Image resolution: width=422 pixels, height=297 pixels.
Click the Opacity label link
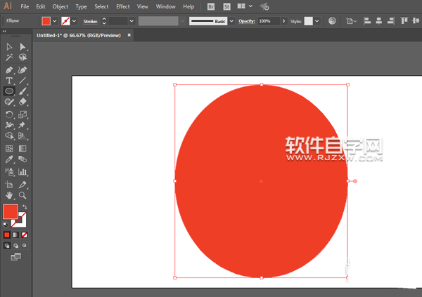(x=246, y=21)
